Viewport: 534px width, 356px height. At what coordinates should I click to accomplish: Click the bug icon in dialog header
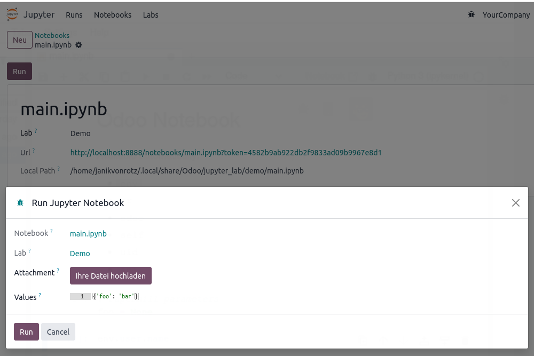point(20,203)
